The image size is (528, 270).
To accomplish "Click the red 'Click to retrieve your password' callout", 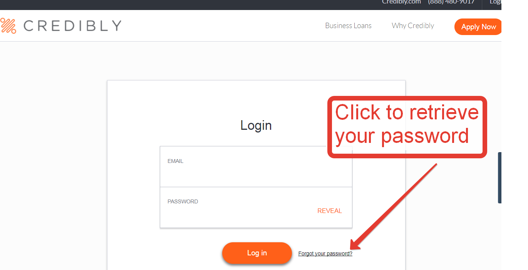I will click(407, 127).
